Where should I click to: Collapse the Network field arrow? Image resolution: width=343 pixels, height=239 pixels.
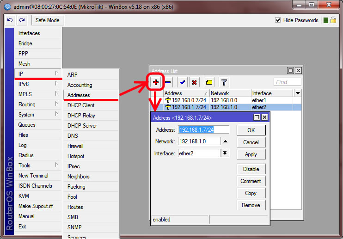[225, 141]
